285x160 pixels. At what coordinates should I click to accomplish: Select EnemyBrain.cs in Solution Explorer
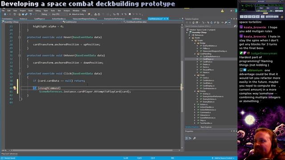(x=208, y=102)
